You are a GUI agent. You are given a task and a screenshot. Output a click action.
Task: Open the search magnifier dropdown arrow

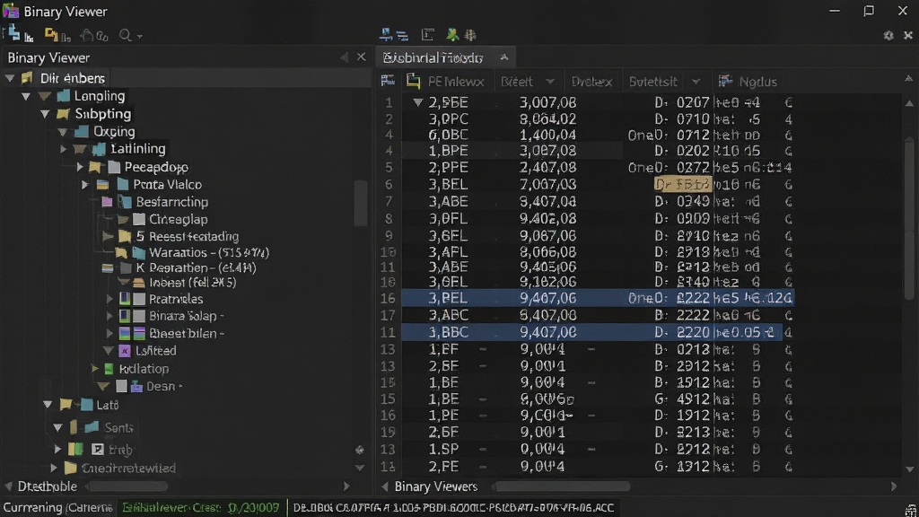tap(139, 36)
